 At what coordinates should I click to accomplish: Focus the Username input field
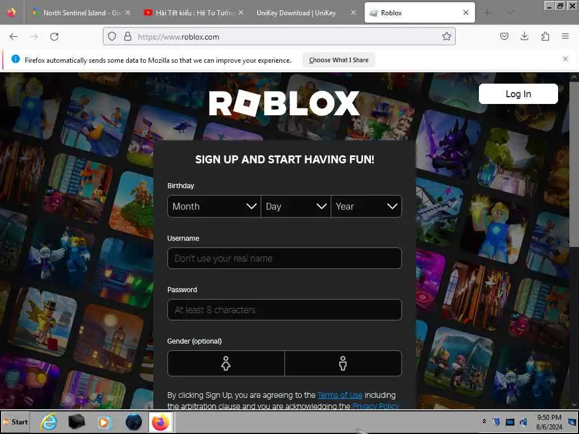(284, 258)
